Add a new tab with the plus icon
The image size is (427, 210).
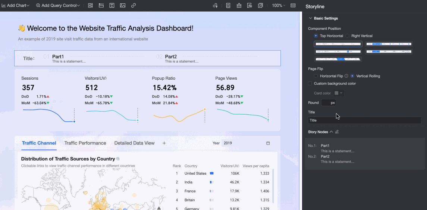point(164,143)
